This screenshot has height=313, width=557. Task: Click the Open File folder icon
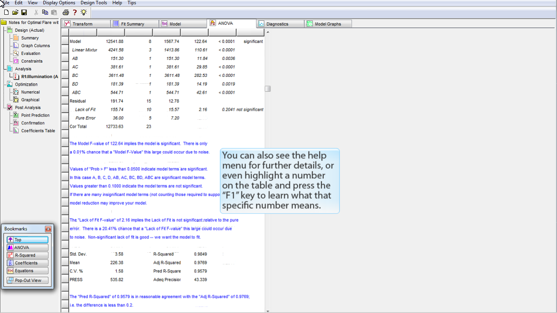15,13
